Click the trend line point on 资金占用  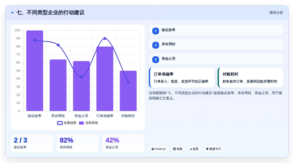pos(81,77)
